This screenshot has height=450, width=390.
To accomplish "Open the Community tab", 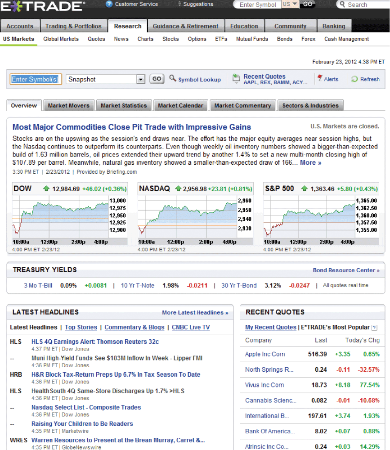I will (x=291, y=26).
